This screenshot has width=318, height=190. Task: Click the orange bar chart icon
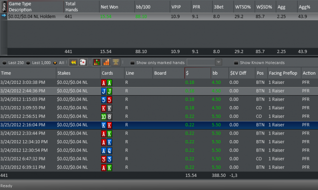coord(106,62)
